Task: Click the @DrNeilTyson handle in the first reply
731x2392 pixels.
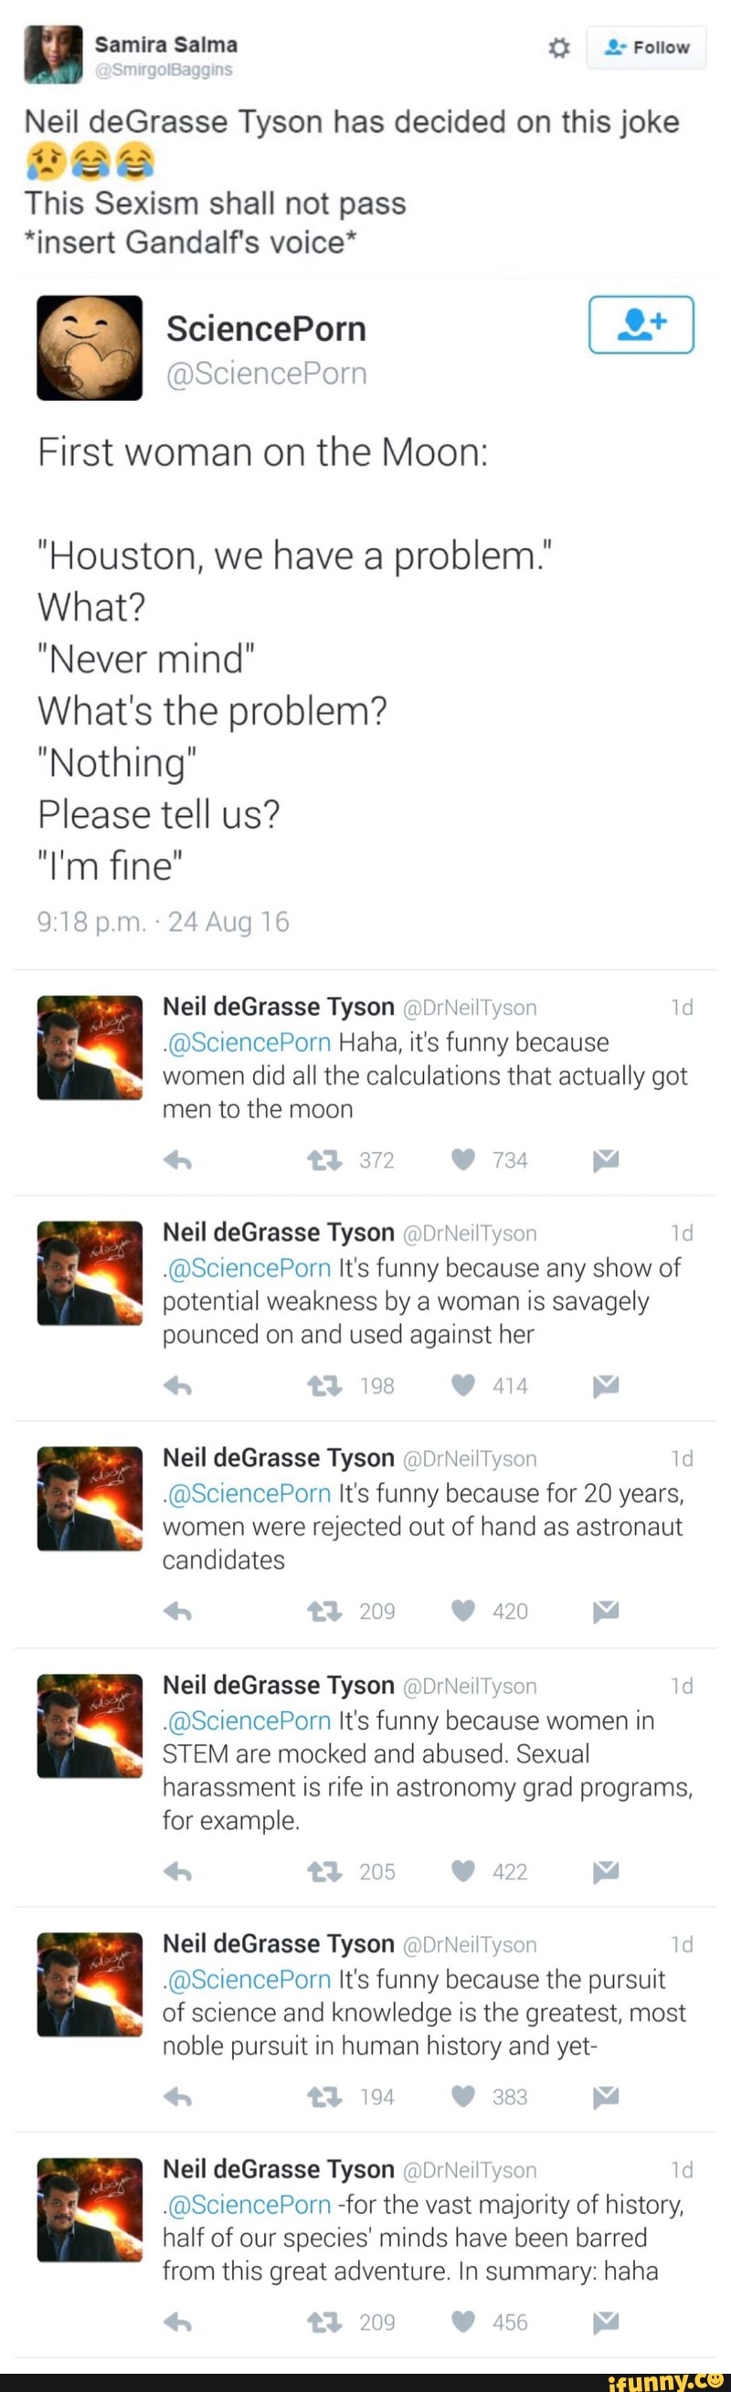Action: tap(470, 1008)
